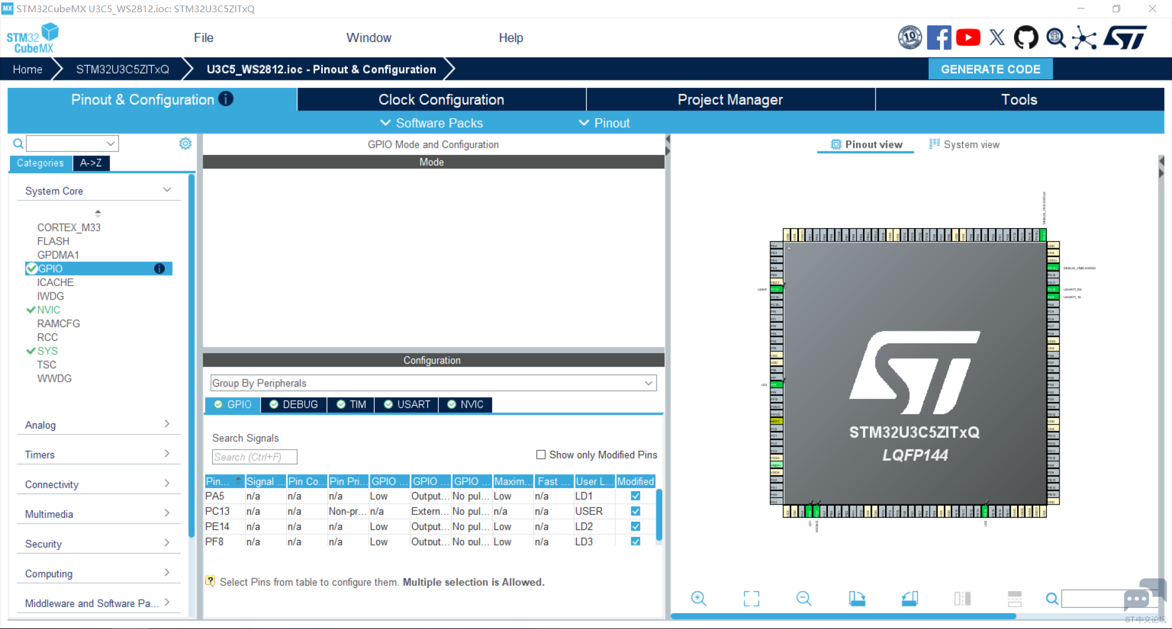The width and height of the screenshot is (1172, 629).
Task: Click the STM32U3C5ZITxQ breadcrumb
Action: click(123, 69)
